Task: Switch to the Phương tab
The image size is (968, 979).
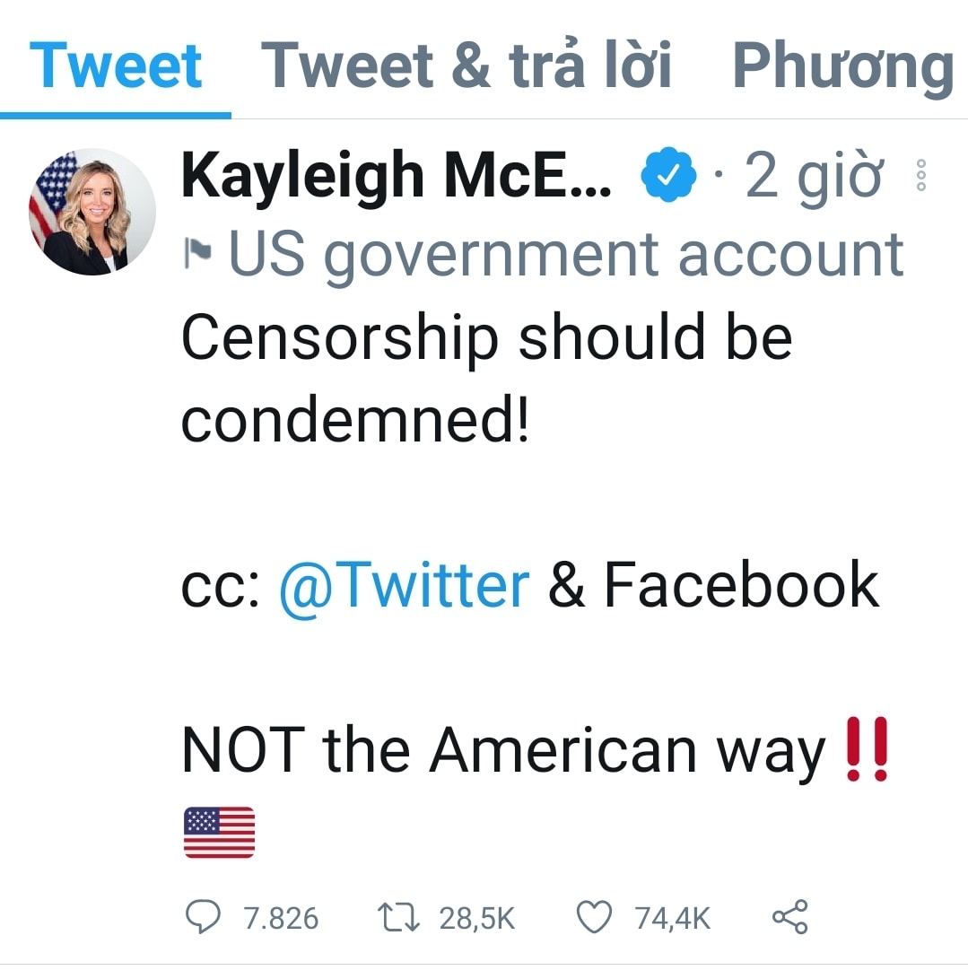Action: pos(843,66)
